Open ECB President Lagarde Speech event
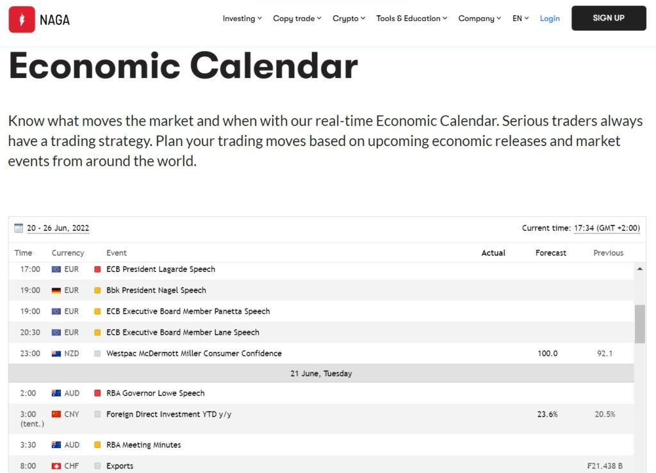656x473 pixels. (161, 269)
